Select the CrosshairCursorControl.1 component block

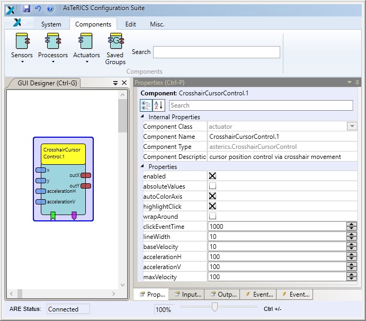click(x=64, y=154)
